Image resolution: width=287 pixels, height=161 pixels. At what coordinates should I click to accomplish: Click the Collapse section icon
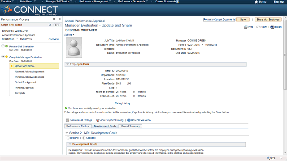tap(84, 138)
